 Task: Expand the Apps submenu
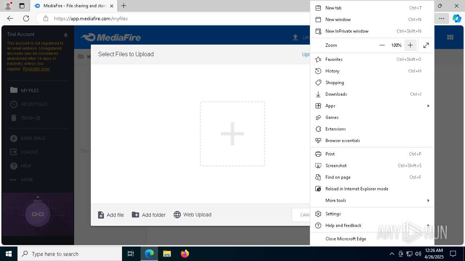coord(372,105)
